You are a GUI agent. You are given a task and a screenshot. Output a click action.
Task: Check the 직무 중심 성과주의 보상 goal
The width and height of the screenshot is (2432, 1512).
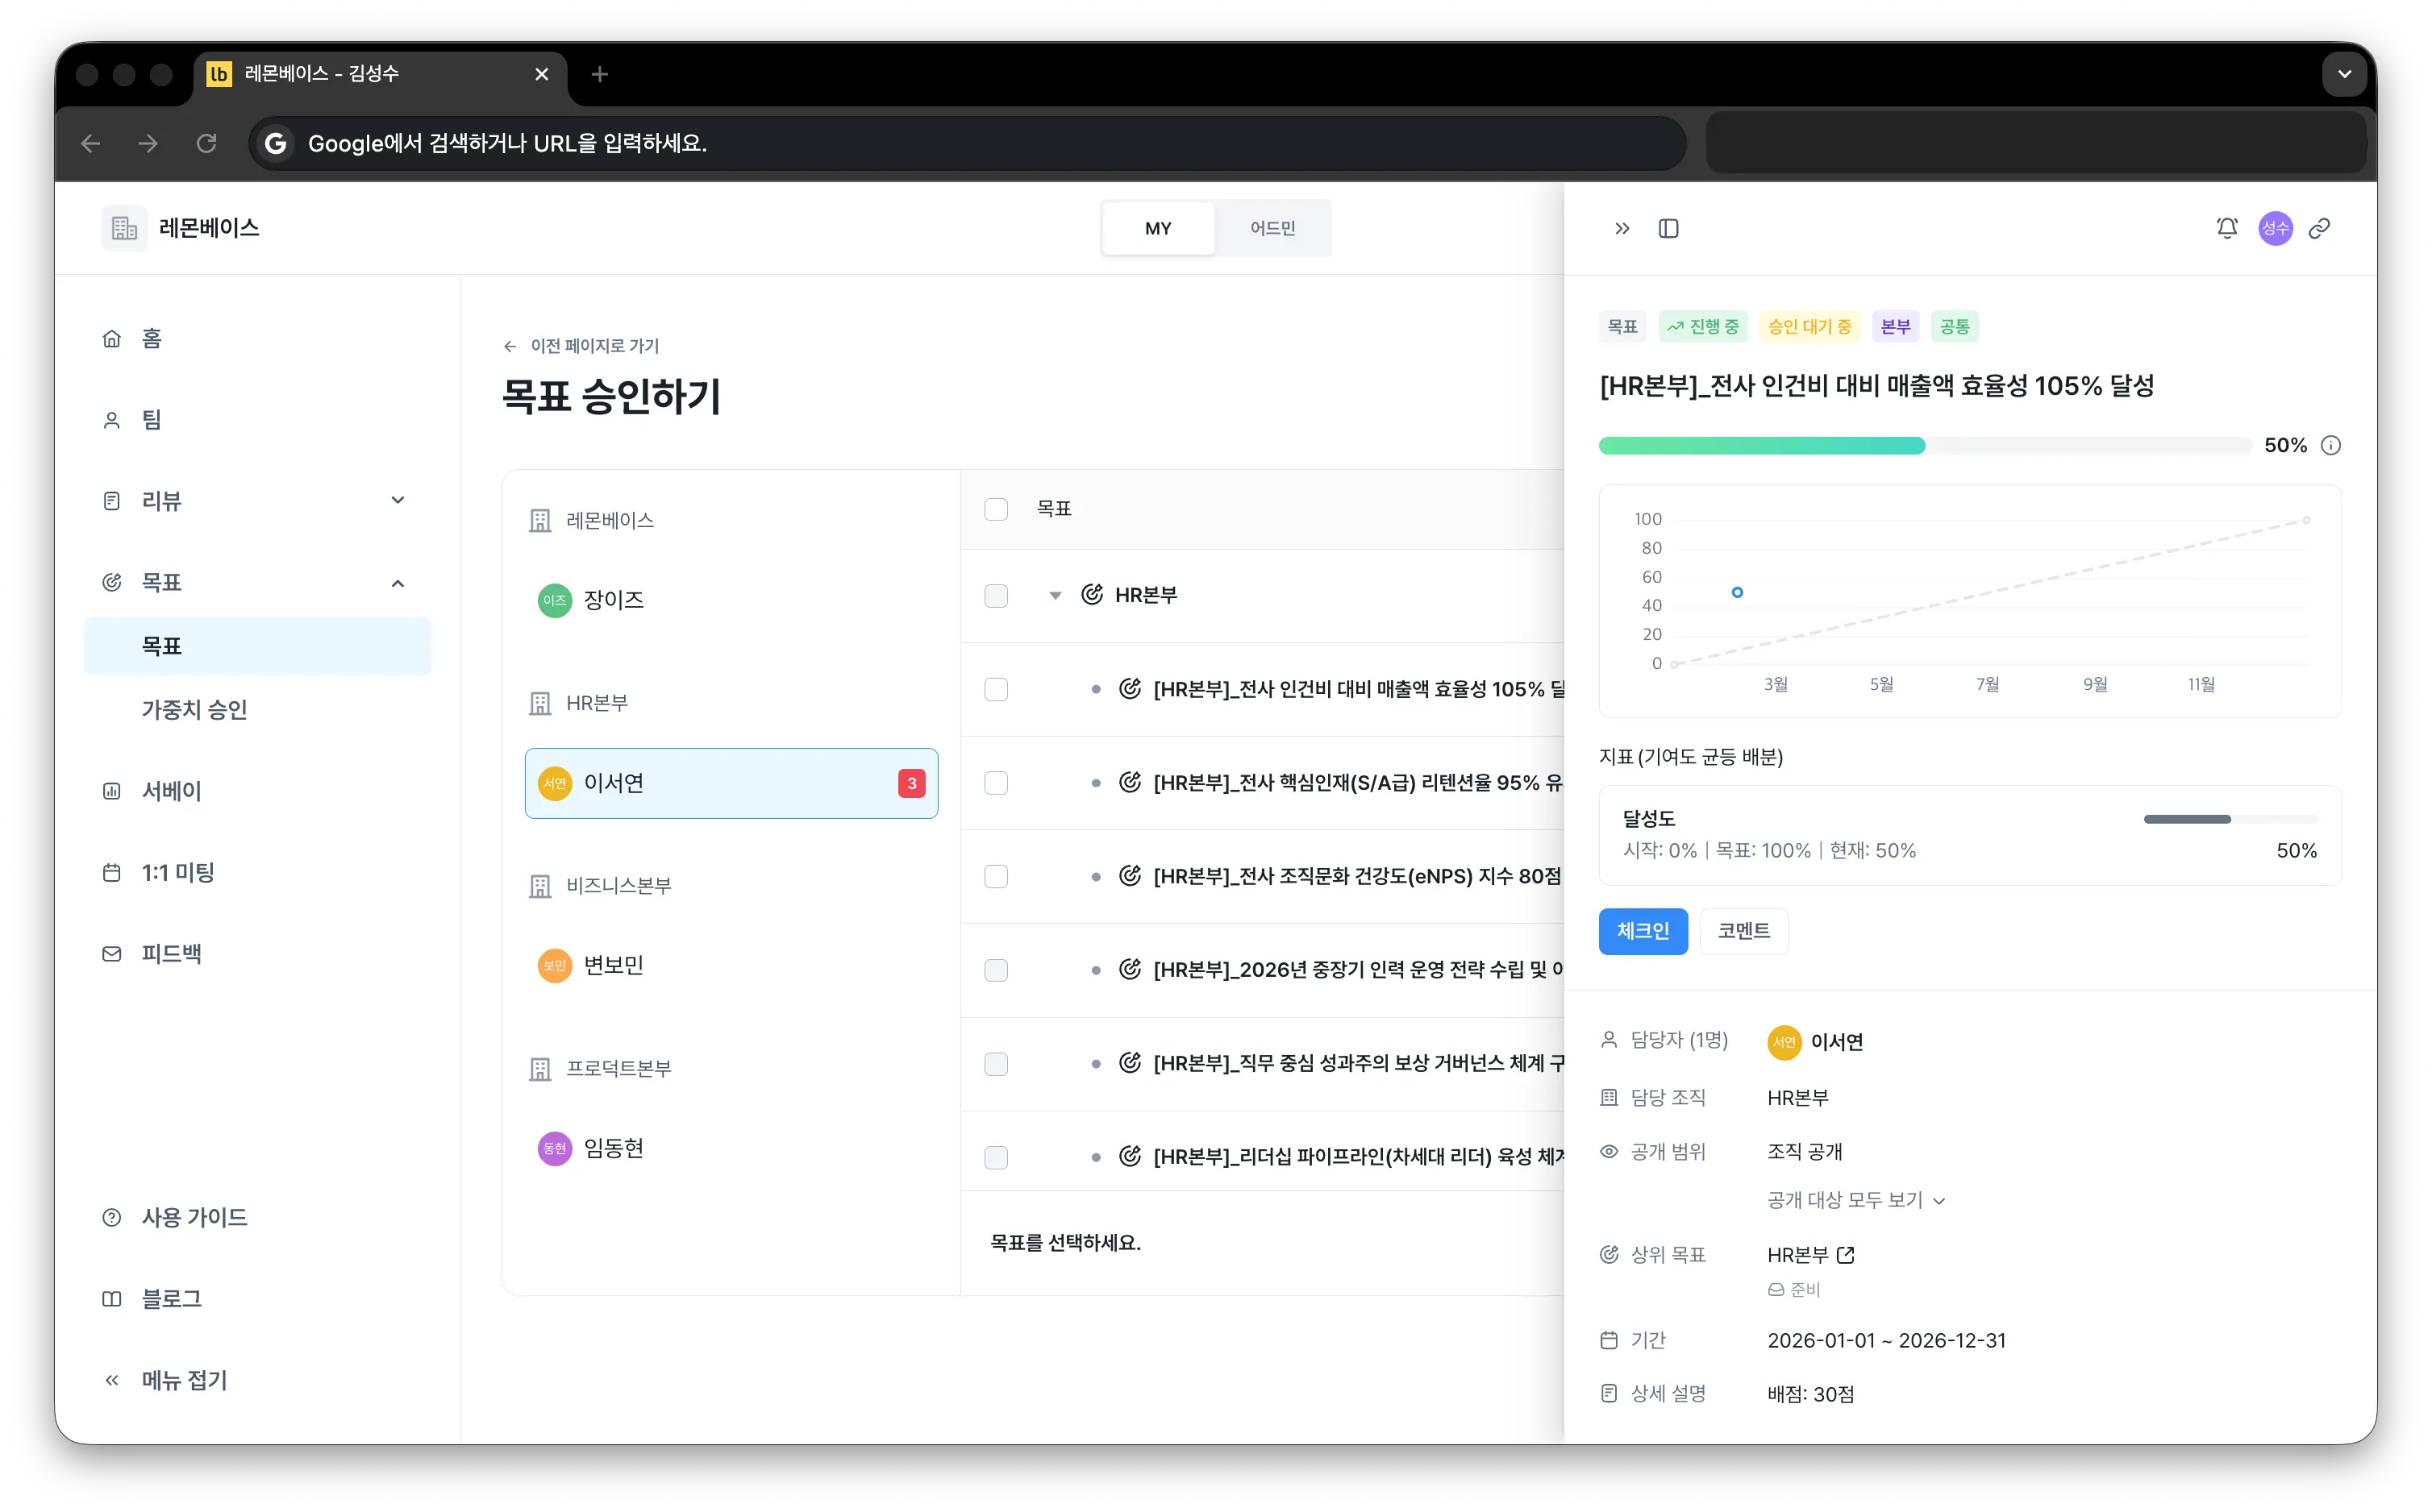pyautogui.click(x=995, y=1063)
